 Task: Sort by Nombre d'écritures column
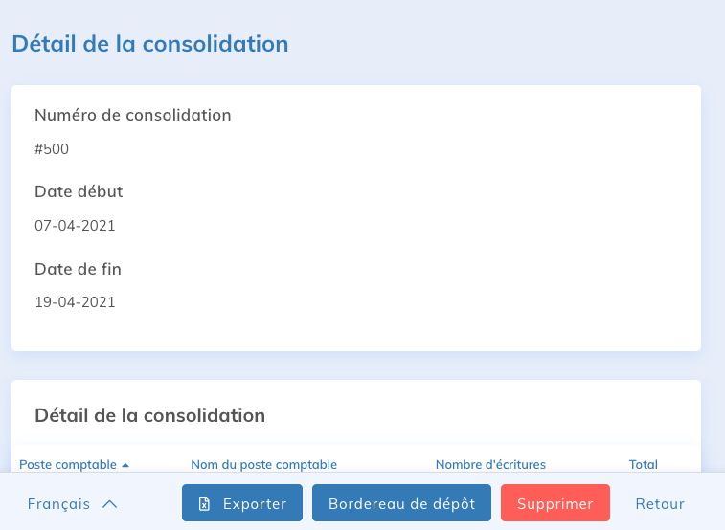(490, 465)
